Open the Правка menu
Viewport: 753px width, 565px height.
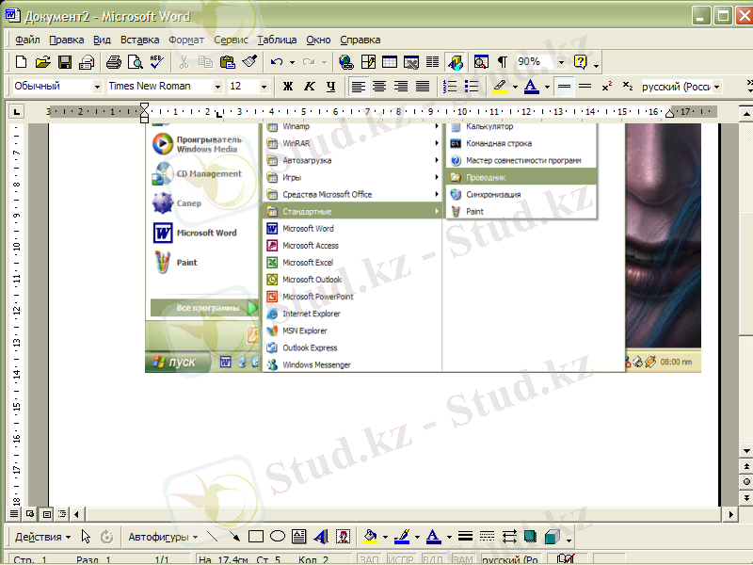(x=66, y=40)
